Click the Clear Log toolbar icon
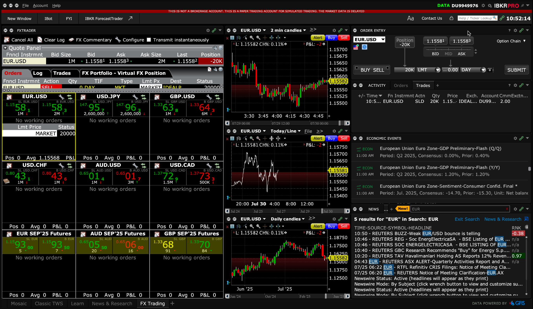The width and height of the screenshot is (533, 309). point(40,40)
